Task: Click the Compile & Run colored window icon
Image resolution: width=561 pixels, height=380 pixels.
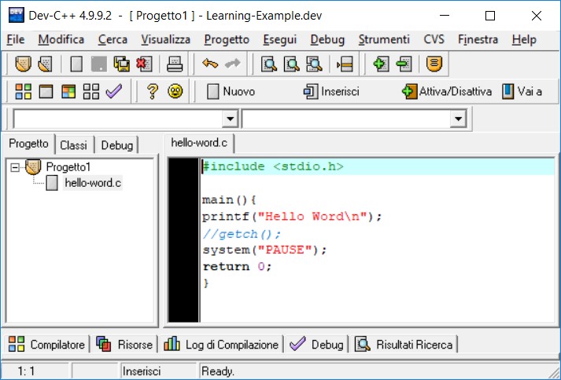Action: pyautogui.click(x=68, y=91)
